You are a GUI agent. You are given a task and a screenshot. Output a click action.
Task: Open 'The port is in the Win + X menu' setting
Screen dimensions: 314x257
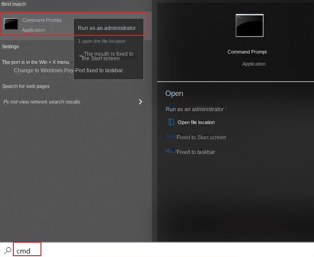[36, 62]
